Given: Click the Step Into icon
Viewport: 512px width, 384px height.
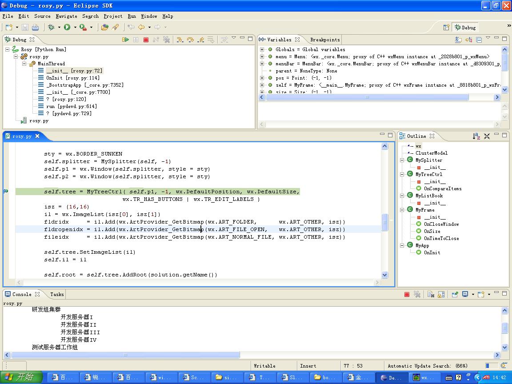Looking at the screenshot, I should 180,40.
